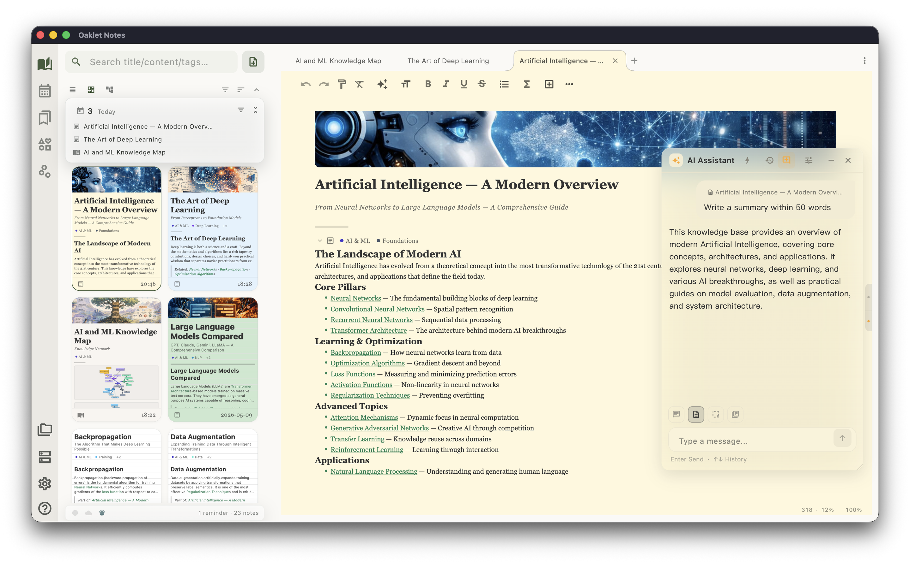Switch to The Art of Deep Learning tab
Viewport: 910px width, 568px height.
(x=448, y=61)
